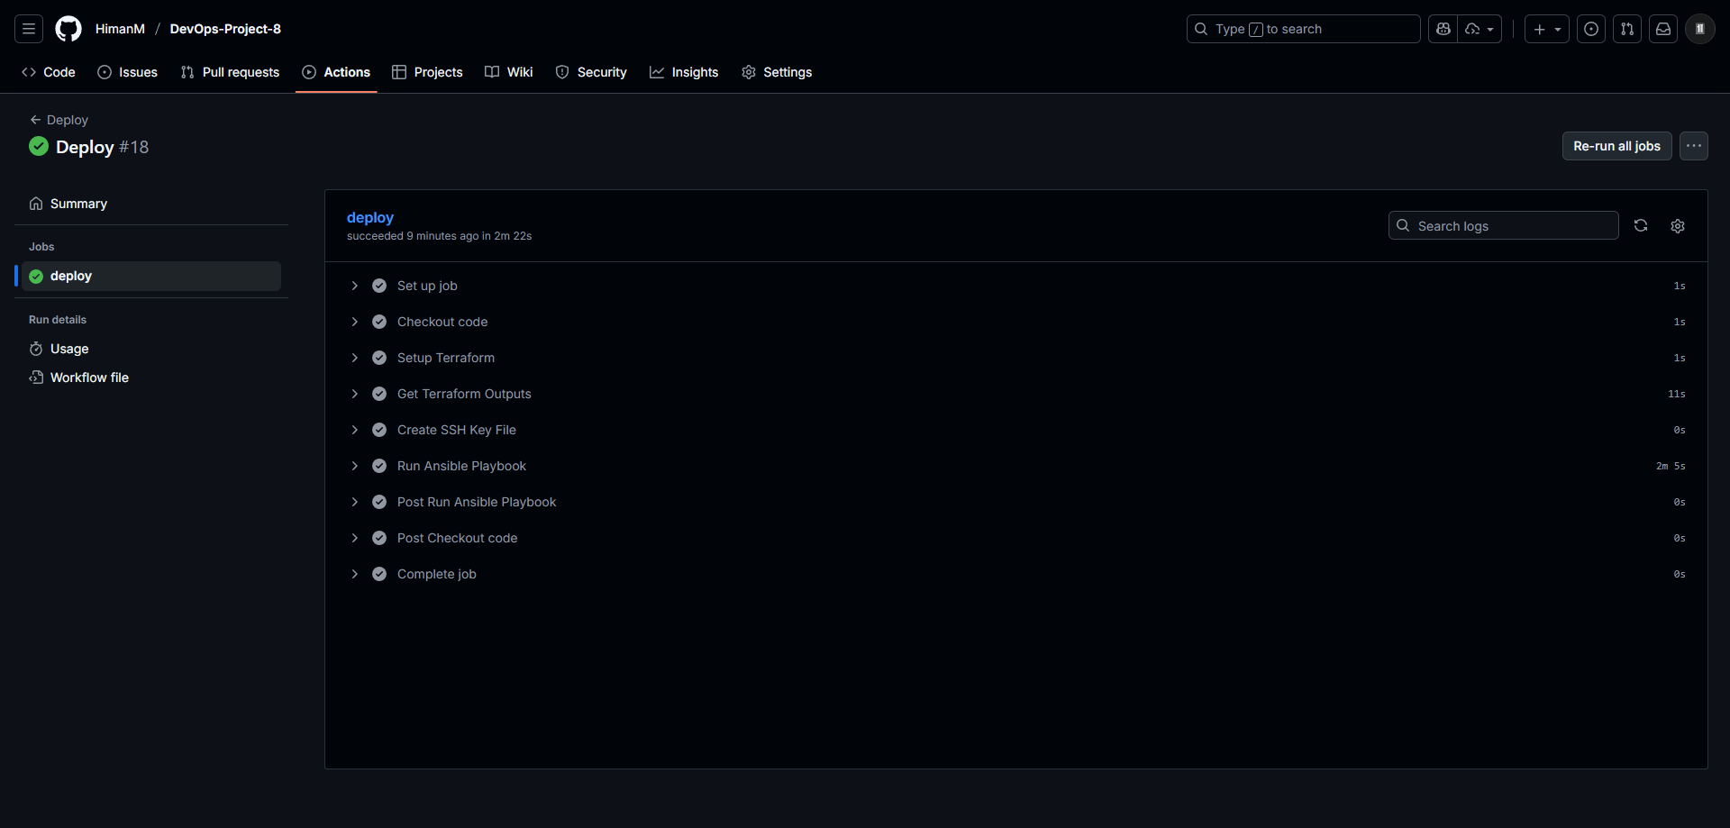The height and width of the screenshot is (828, 1730).
Task: Expand the Get Terraform Outputs step
Action: 464,394
